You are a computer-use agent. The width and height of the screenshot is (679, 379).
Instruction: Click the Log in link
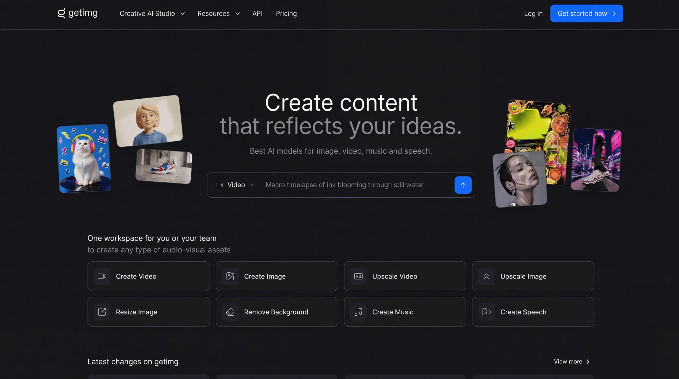(533, 14)
